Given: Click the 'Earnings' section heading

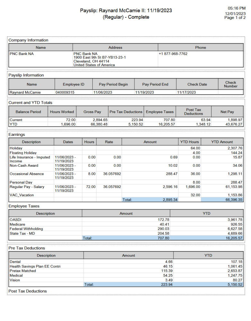Looking at the screenshot, I should pyautogui.click(x=17, y=135).
